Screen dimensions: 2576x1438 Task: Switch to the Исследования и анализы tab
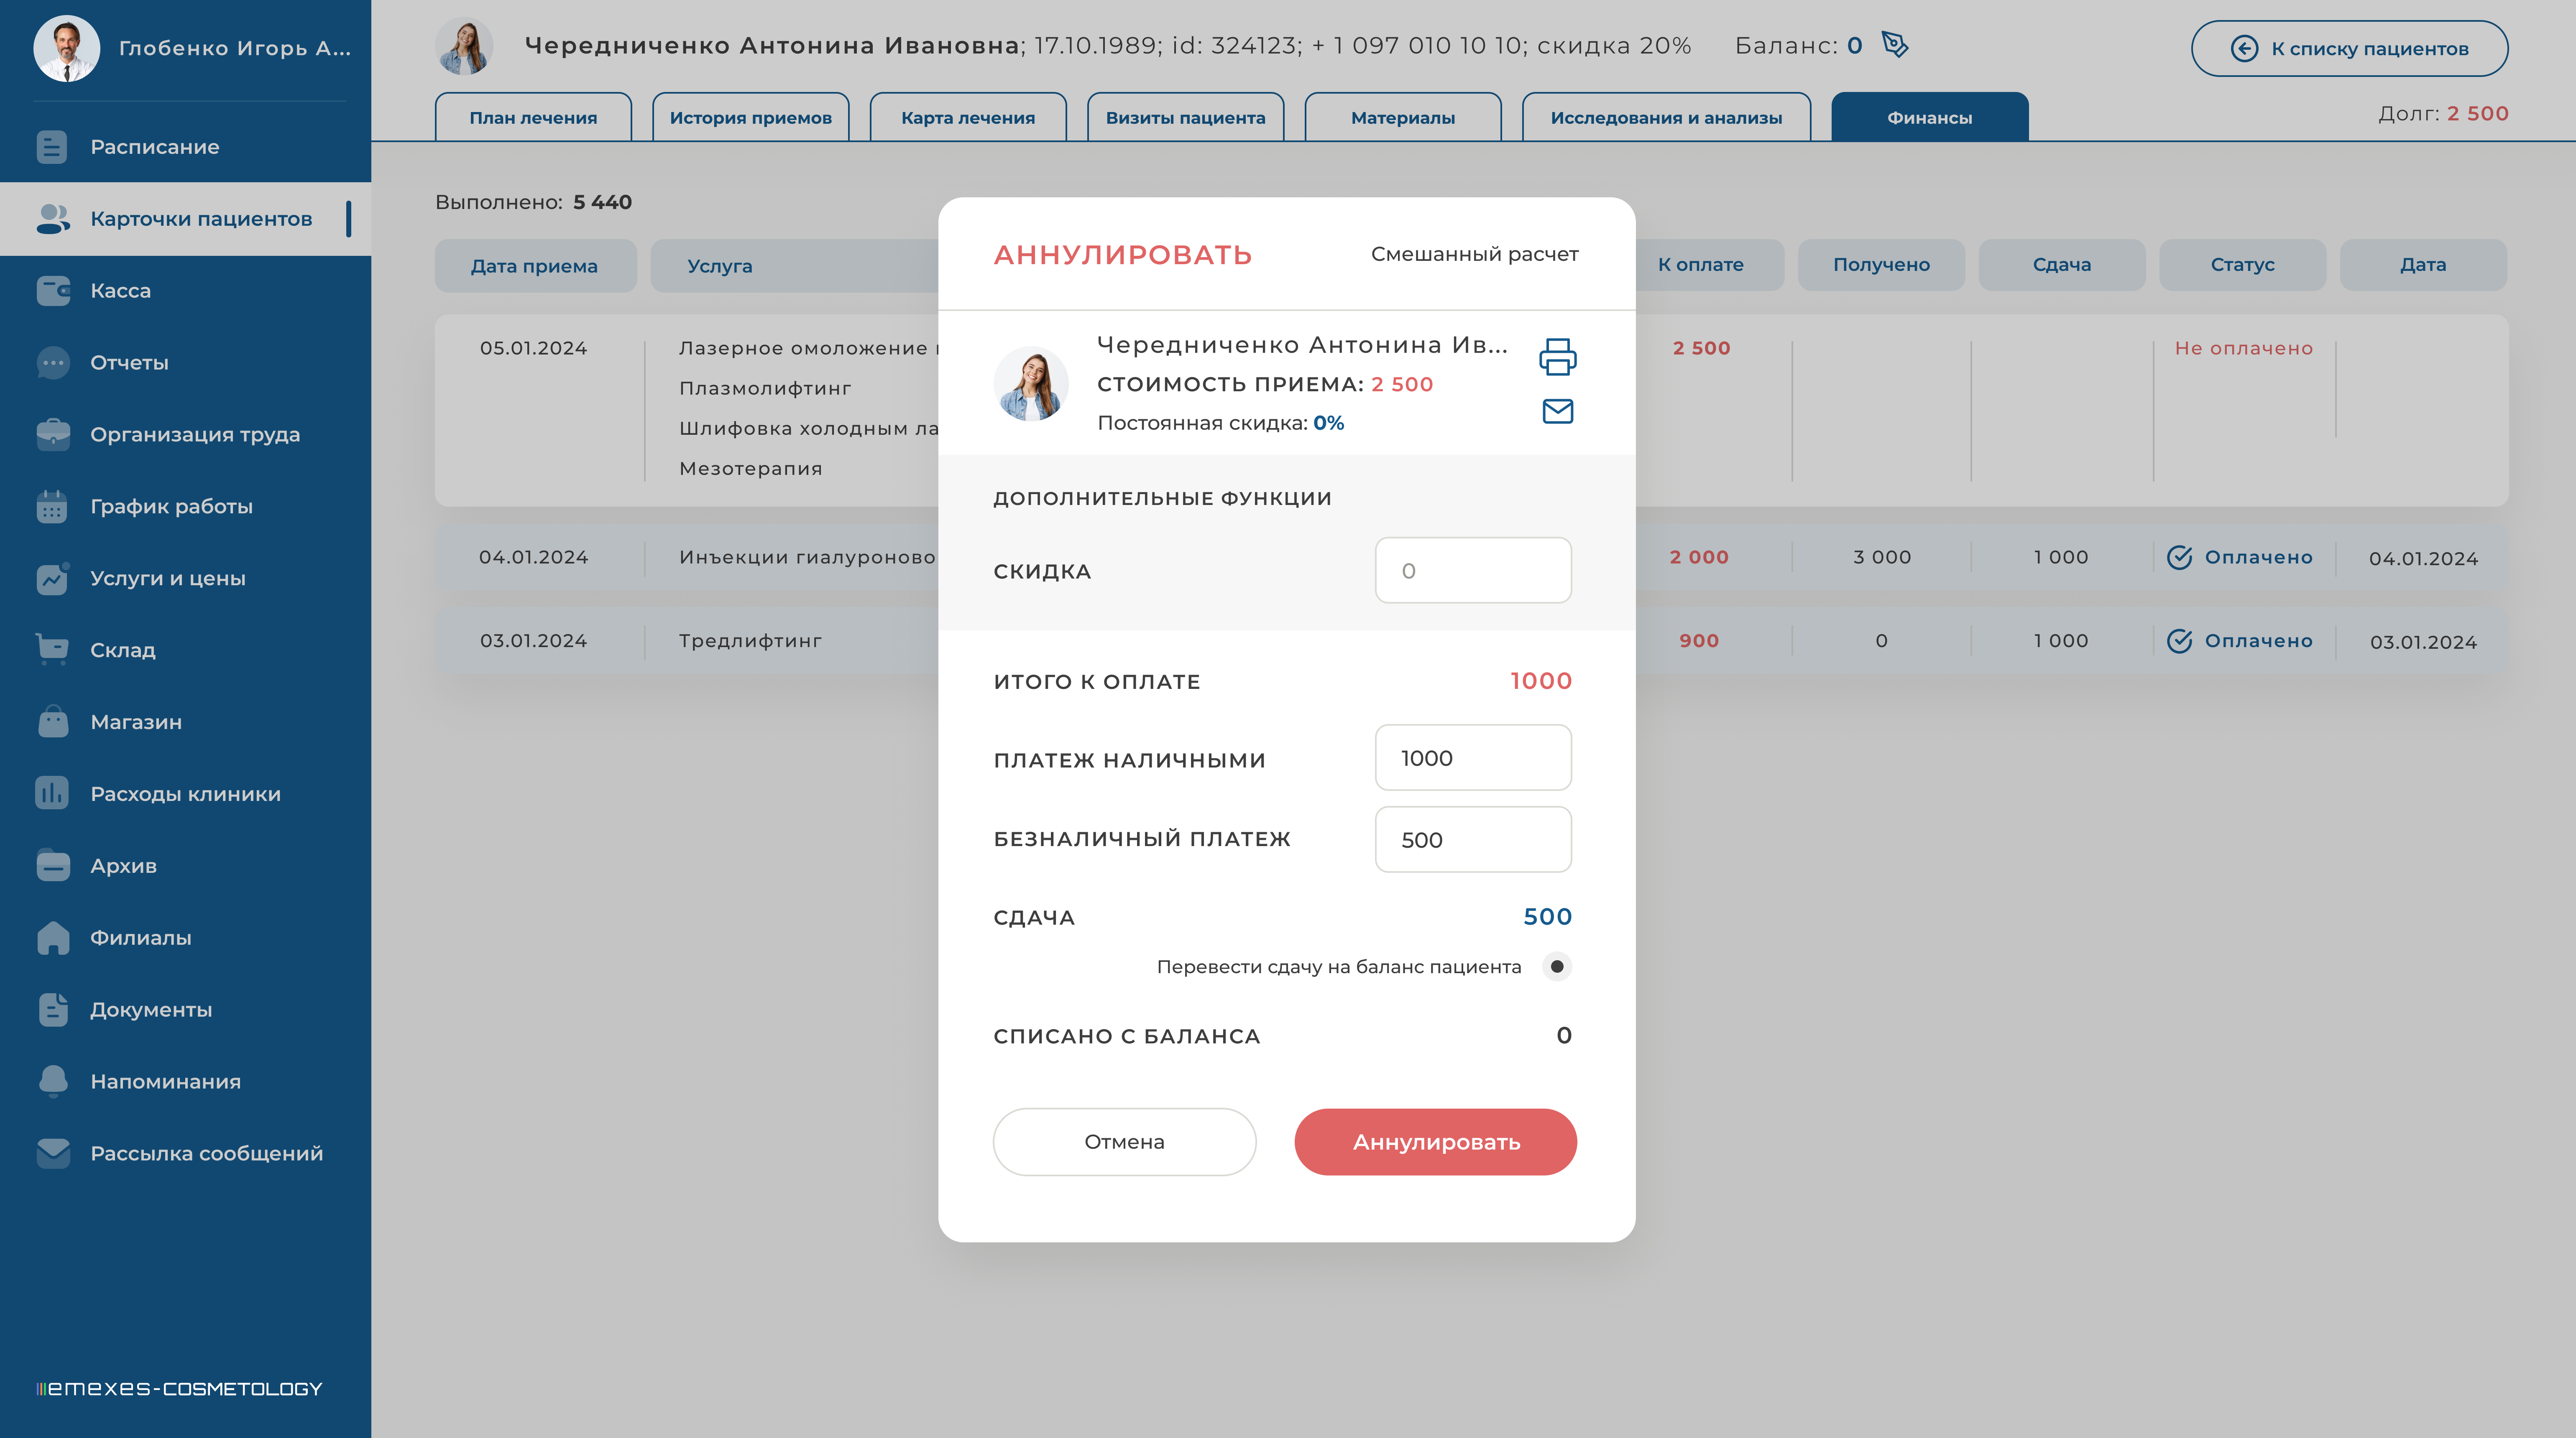pos(1666,118)
